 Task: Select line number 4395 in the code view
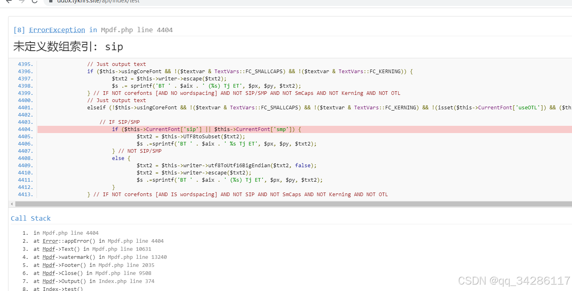[25, 64]
